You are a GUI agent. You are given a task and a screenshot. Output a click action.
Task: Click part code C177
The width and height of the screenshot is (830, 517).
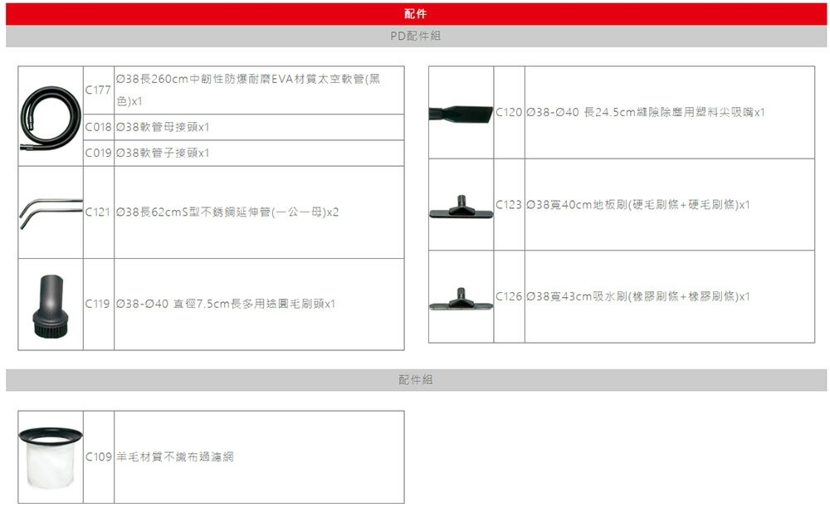(x=98, y=90)
